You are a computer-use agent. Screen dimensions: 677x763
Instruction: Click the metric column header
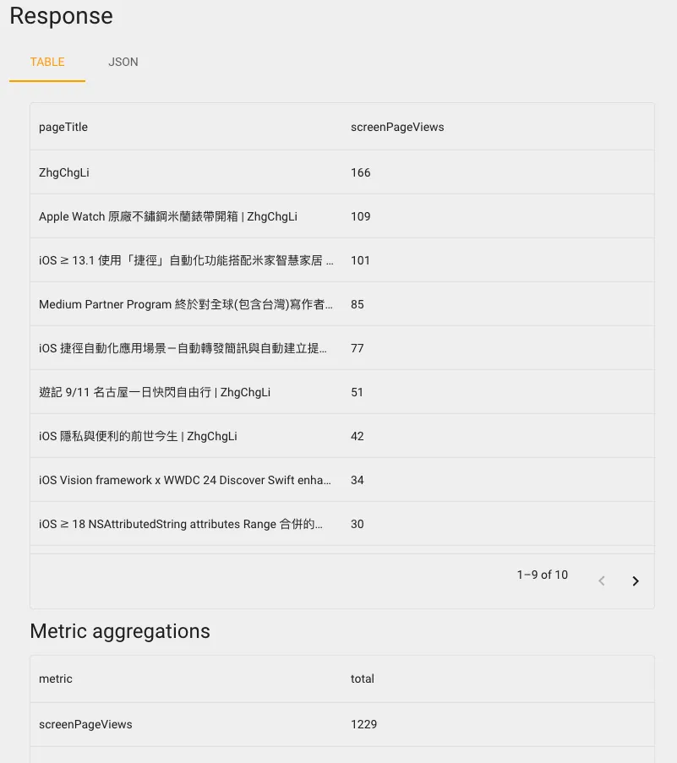[x=56, y=679]
